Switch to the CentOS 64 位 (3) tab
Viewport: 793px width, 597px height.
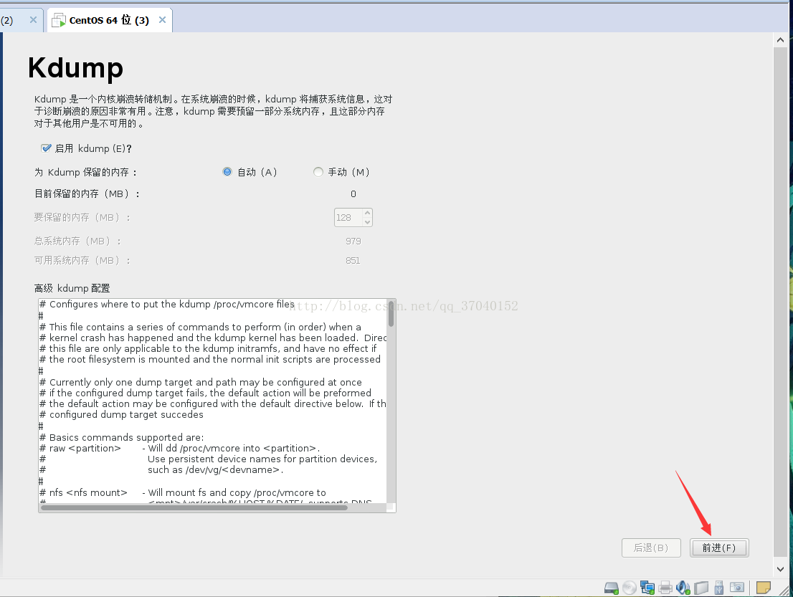[x=109, y=20]
